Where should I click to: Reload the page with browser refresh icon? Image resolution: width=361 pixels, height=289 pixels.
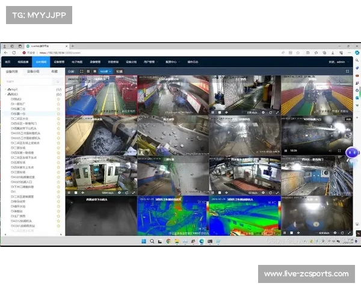[14, 53]
